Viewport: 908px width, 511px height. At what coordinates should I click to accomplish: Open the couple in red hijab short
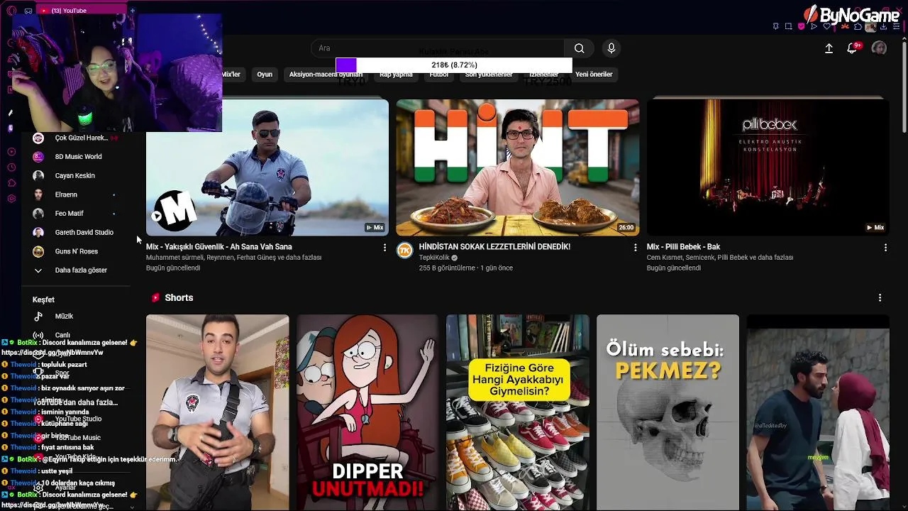(x=818, y=412)
